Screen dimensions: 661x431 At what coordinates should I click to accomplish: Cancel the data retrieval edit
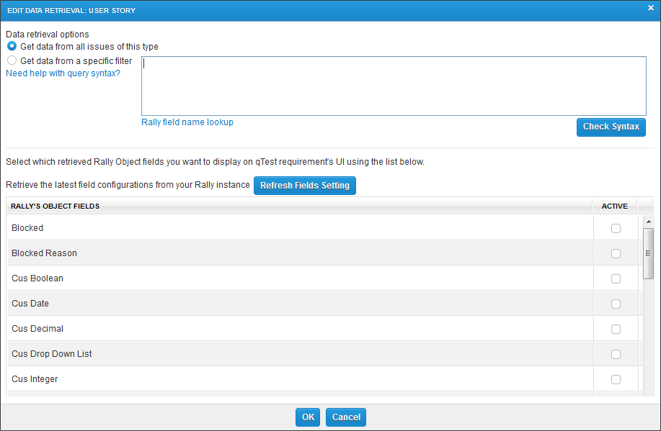click(x=346, y=417)
